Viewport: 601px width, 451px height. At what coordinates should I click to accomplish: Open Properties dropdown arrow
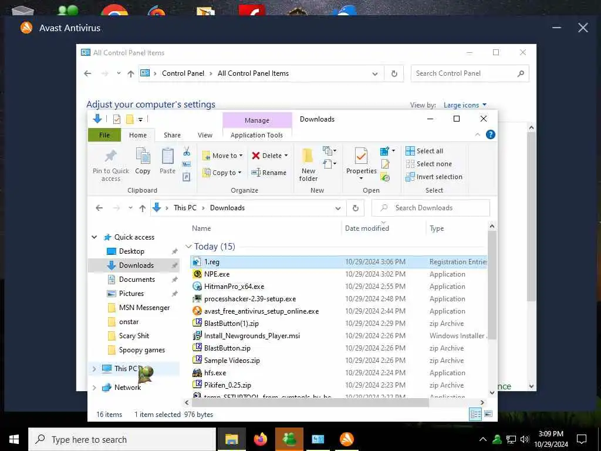(361, 179)
